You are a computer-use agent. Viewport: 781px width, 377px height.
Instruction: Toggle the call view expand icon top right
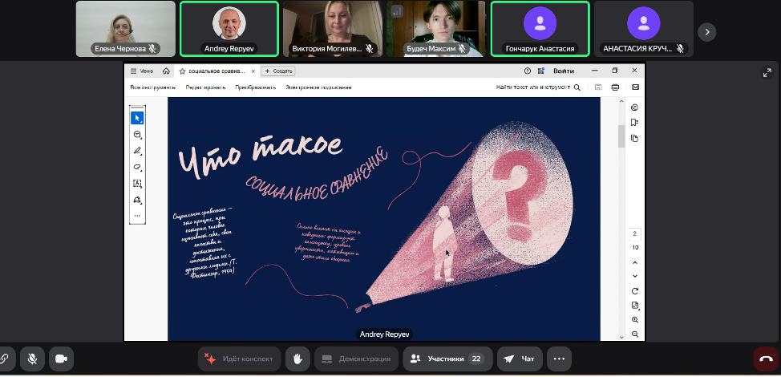[x=766, y=73]
